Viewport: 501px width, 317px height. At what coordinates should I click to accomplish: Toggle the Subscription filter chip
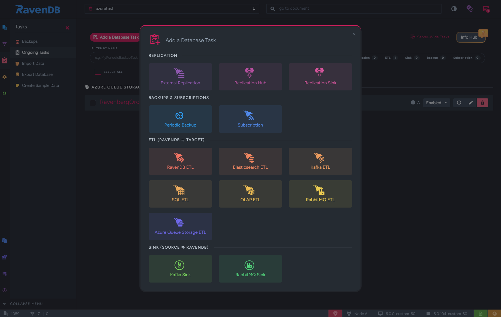pos(466,58)
